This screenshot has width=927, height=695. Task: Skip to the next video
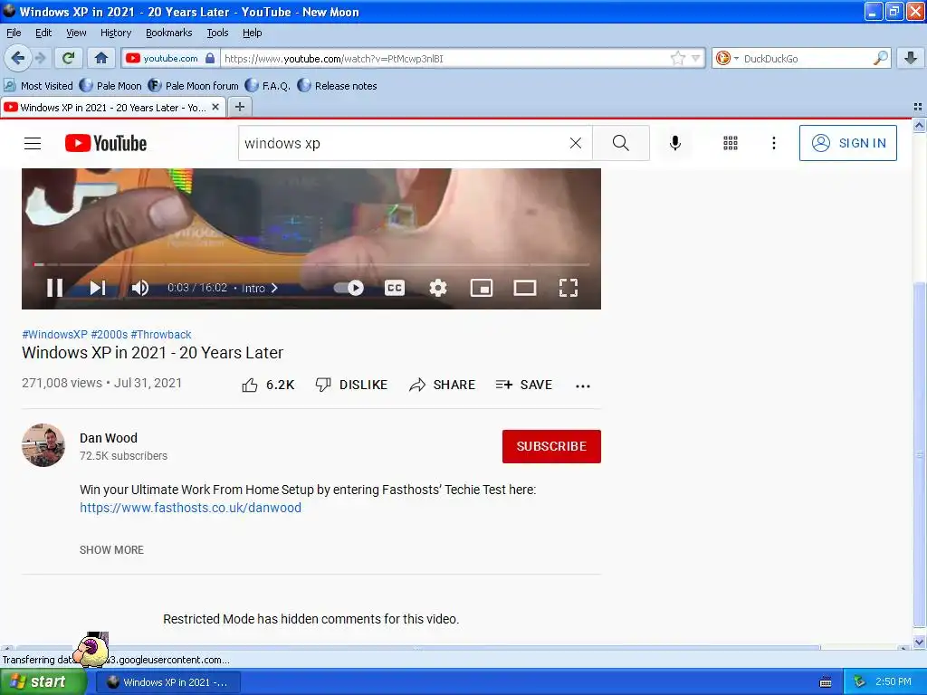[x=98, y=288]
